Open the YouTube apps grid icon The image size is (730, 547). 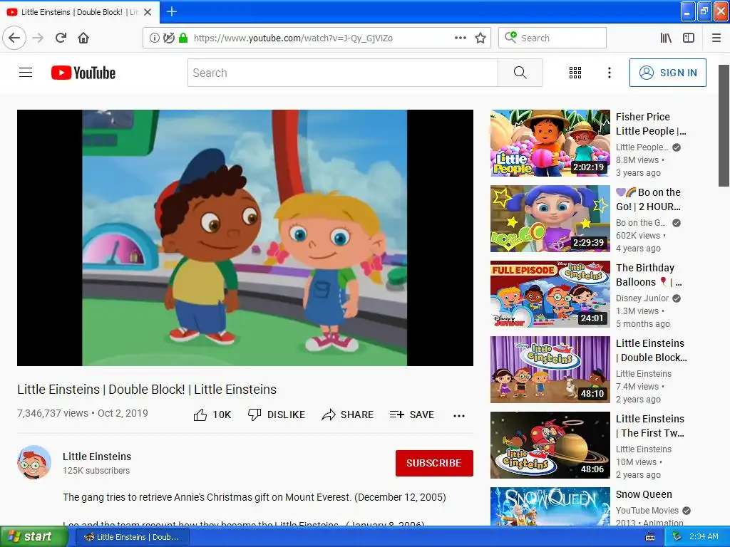(x=575, y=73)
